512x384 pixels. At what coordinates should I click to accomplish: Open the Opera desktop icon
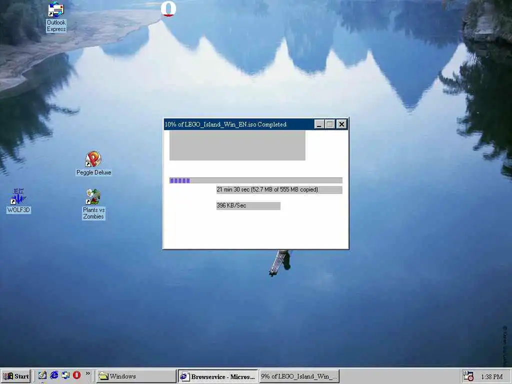168,9
